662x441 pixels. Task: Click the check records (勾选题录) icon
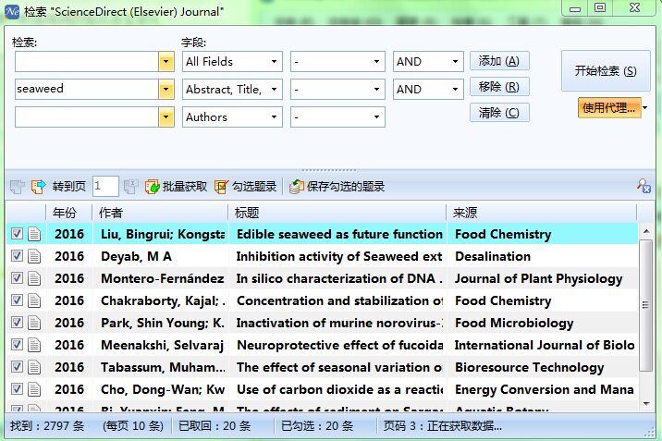221,187
